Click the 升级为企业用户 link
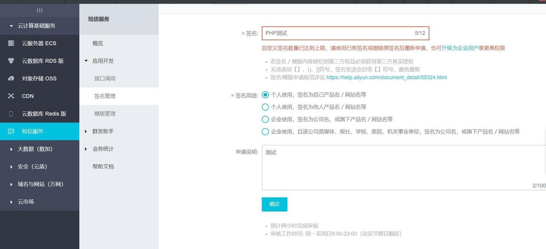 (460, 48)
